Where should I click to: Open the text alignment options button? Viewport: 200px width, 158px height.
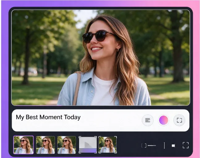click(x=147, y=120)
